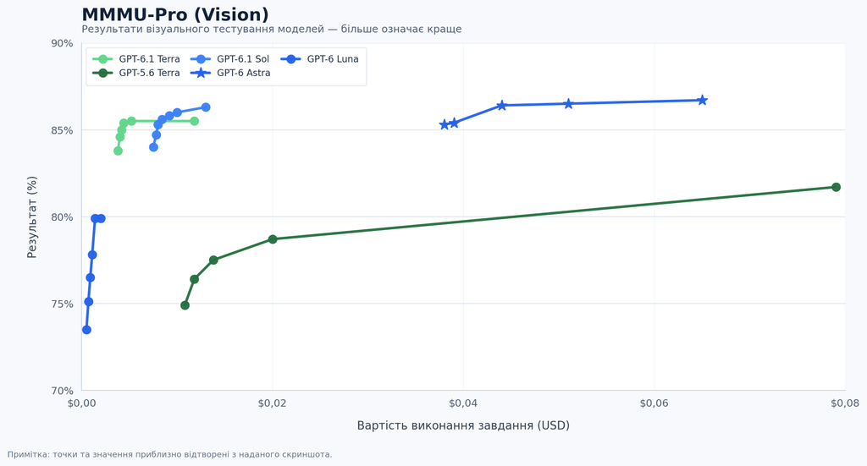Viewport: 867px width, 466px height.
Task: Select the GPT-5.6 Terra point near 76.4%
Action: pyautogui.click(x=194, y=279)
